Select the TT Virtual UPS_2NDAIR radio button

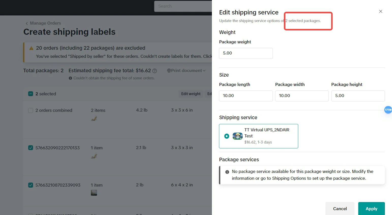(227, 136)
